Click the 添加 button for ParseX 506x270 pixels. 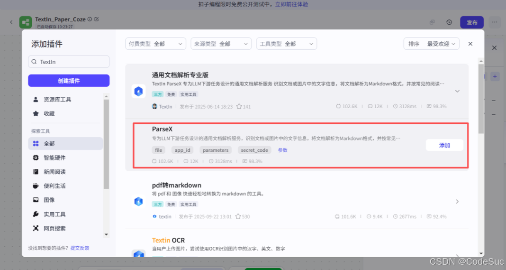point(444,145)
